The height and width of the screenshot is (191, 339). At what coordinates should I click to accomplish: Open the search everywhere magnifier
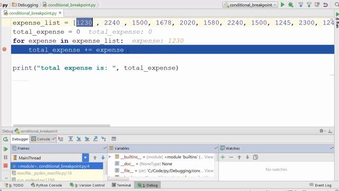[x=337, y=5]
